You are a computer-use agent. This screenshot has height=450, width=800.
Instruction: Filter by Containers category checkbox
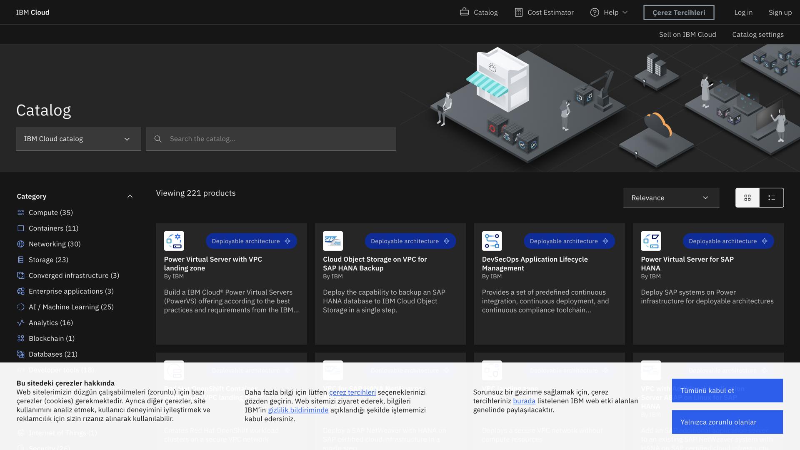coord(21,228)
